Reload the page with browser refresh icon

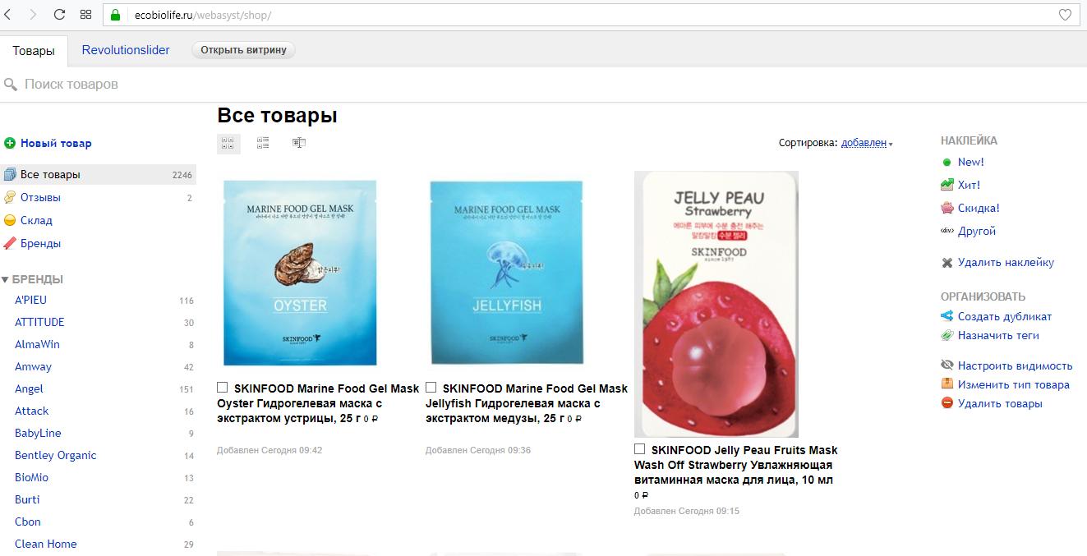[59, 15]
